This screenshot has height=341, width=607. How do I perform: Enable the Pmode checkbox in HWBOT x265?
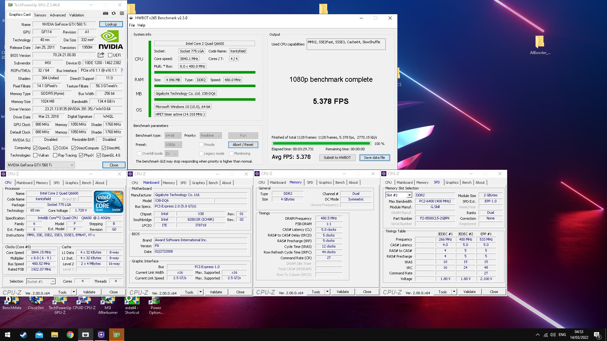tap(201, 145)
